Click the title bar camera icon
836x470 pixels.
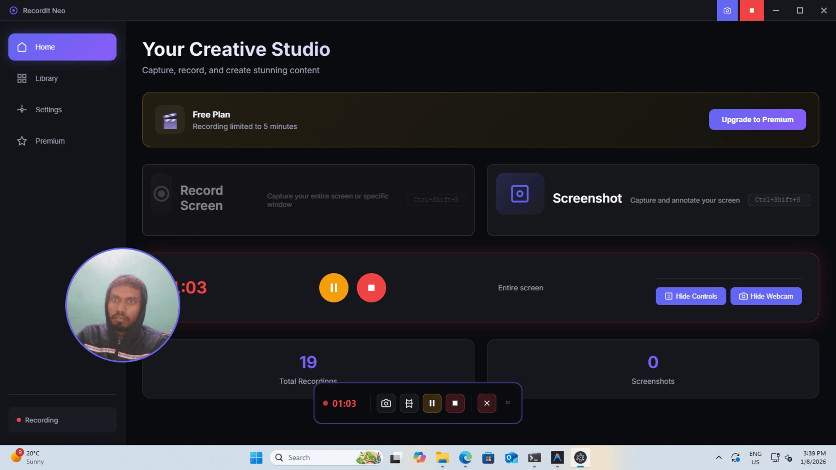coord(727,10)
